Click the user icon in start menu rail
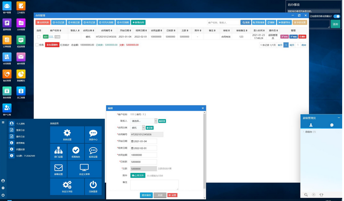 [3, 181]
